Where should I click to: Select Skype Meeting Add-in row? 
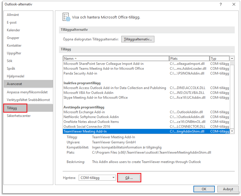(x=146, y=98)
